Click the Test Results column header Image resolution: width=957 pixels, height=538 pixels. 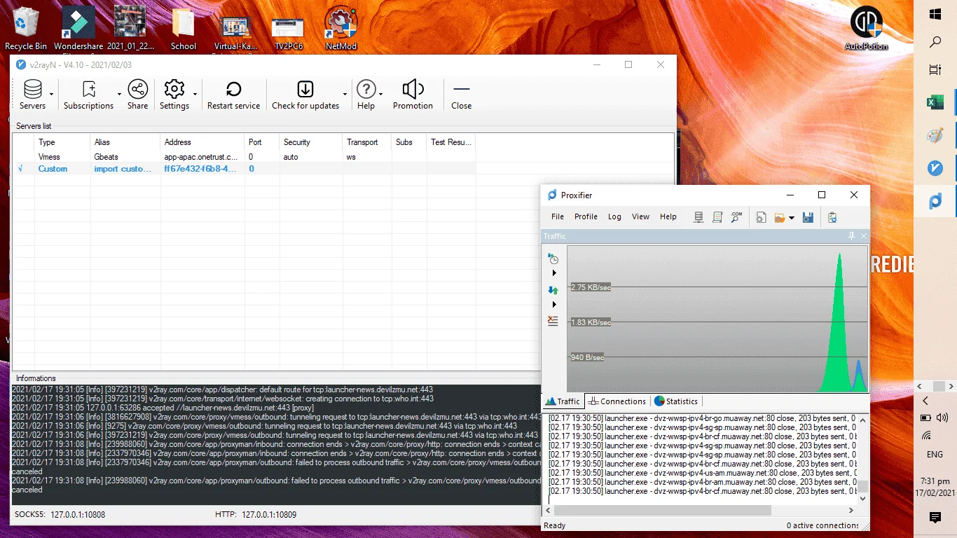[451, 142]
